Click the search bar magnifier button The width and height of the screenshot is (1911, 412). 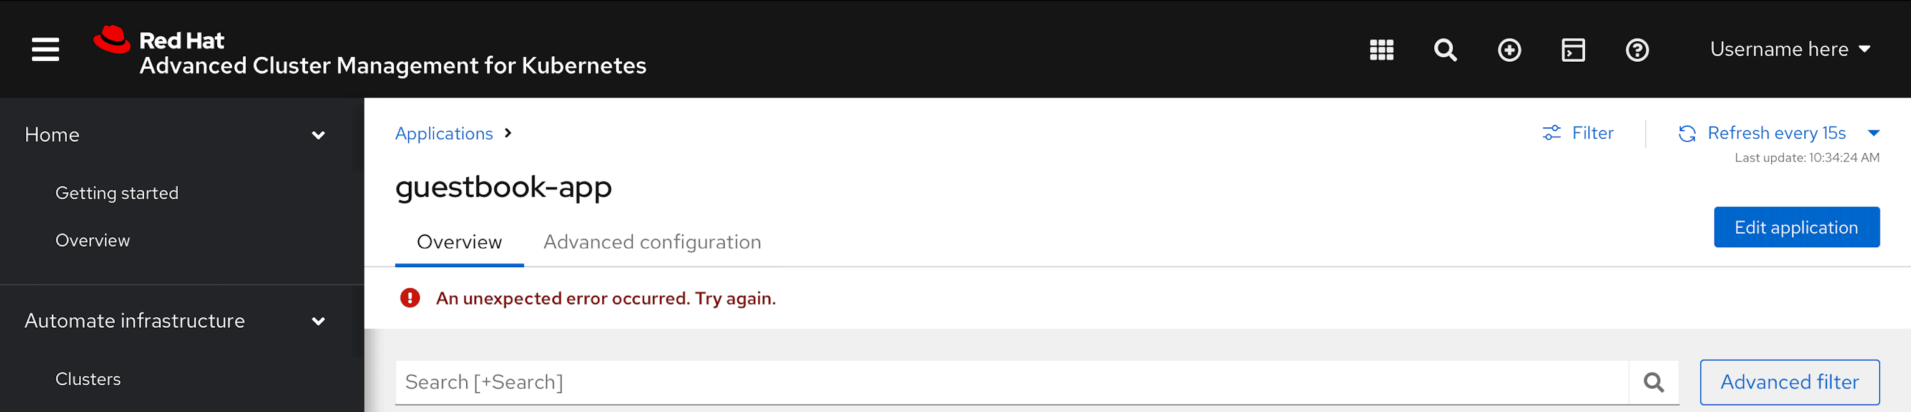click(1654, 382)
